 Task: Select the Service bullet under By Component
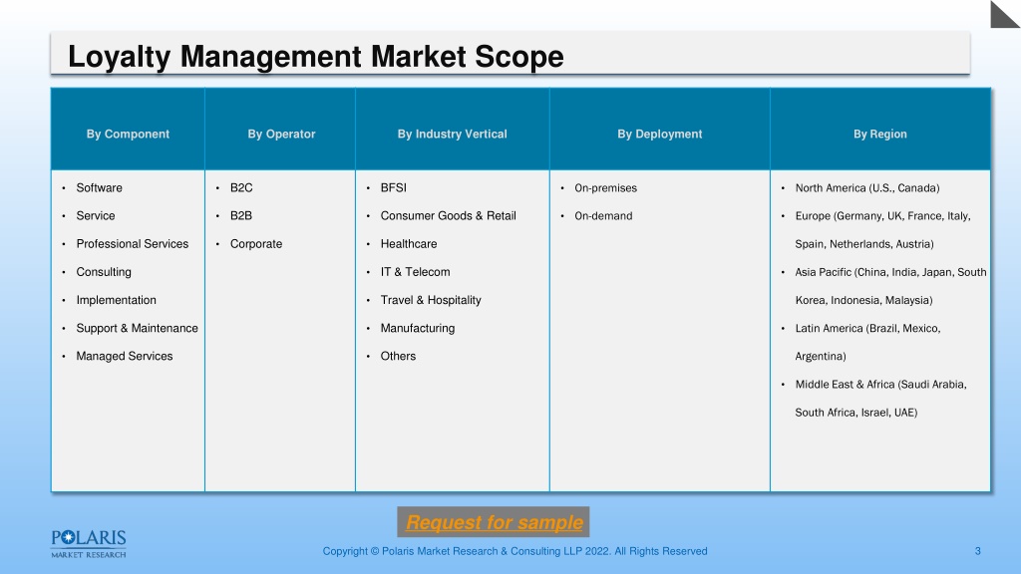tap(95, 216)
